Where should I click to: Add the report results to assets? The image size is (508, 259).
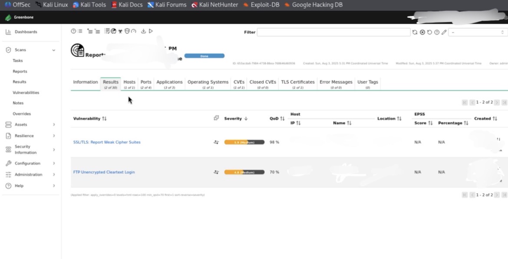(90, 31)
